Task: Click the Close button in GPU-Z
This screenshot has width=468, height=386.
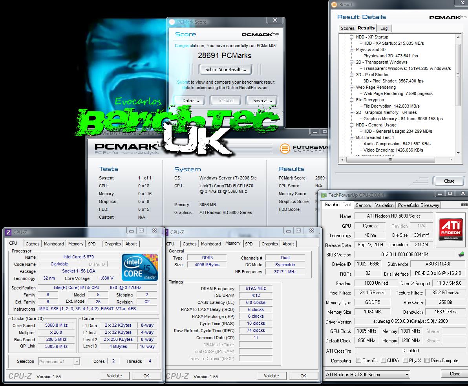Action: (455, 374)
